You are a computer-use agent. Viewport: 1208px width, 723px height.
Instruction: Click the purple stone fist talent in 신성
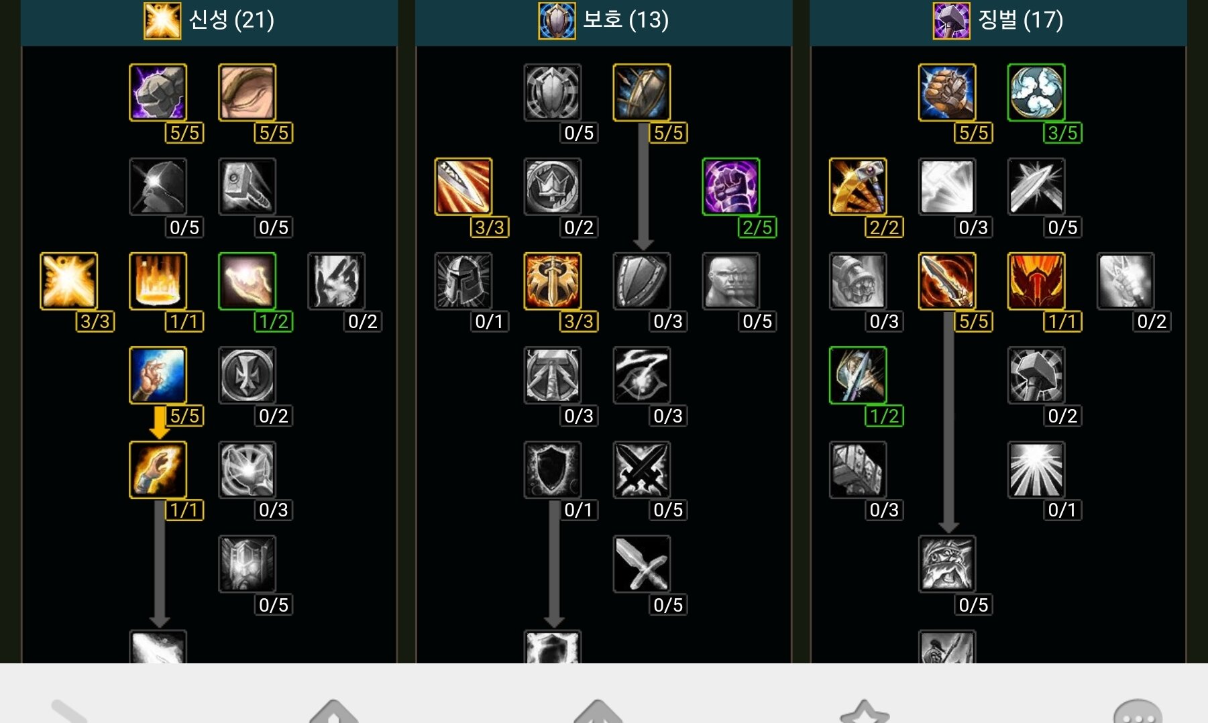pos(158,93)
